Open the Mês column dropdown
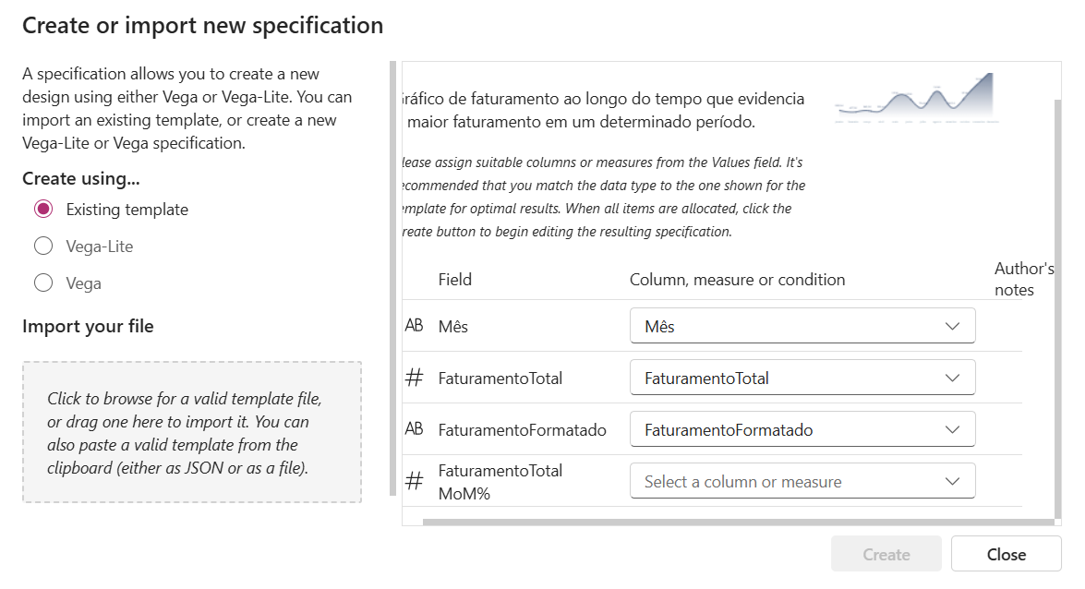Viewport: 1085px width, 589px height. click(802, 325)
